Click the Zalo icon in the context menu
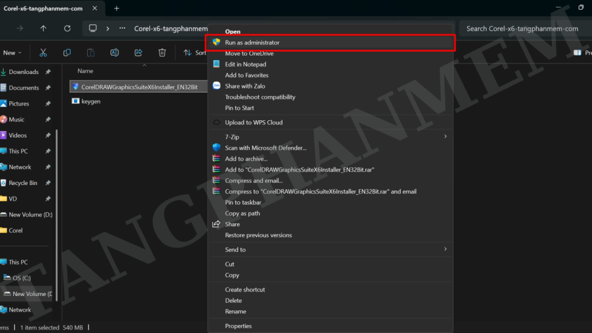This screenshot has height=333, width=592. point(217,86)
